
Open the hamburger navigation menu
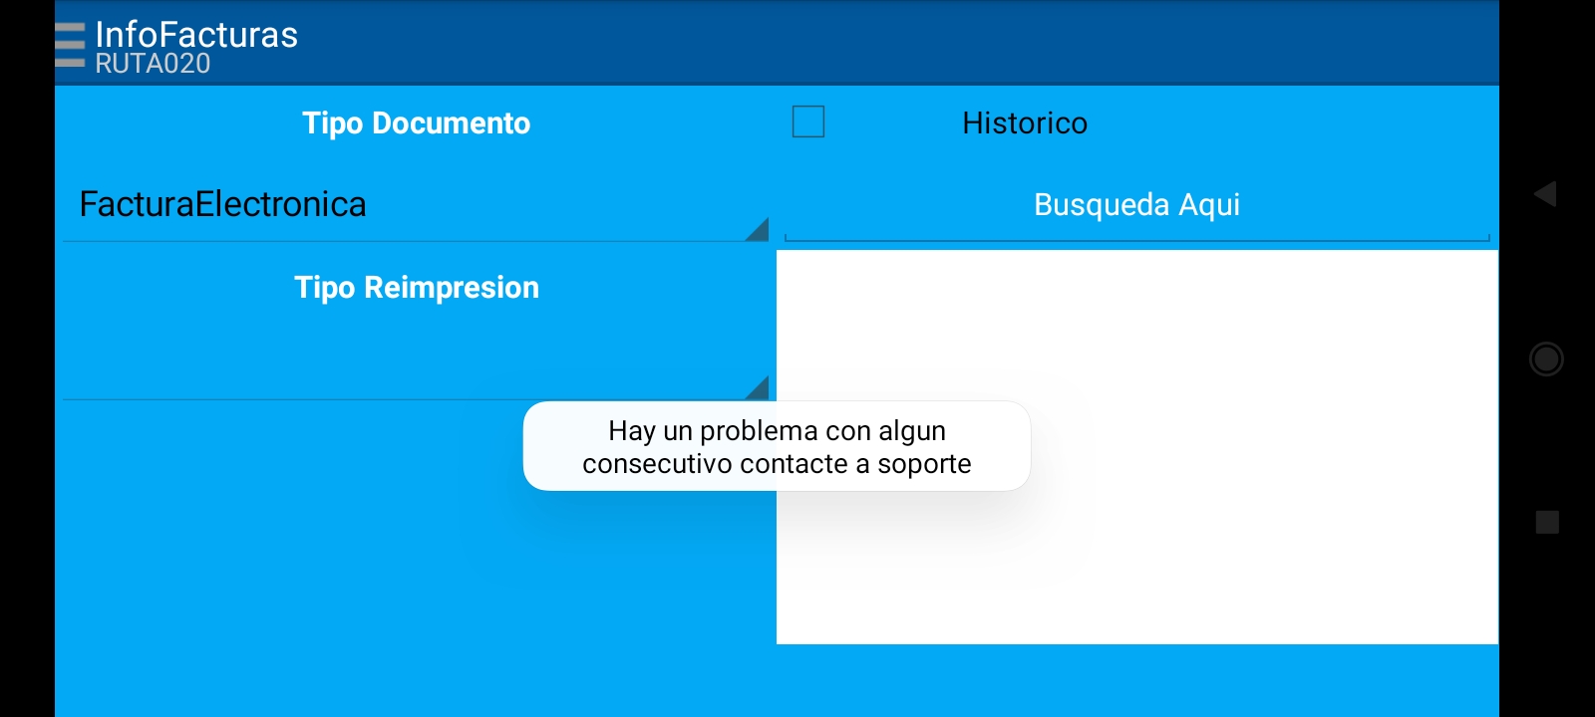[x=70, y=45]
